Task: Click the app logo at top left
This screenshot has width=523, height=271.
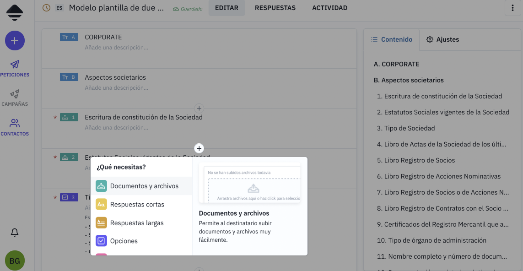Action: [15, 12]
